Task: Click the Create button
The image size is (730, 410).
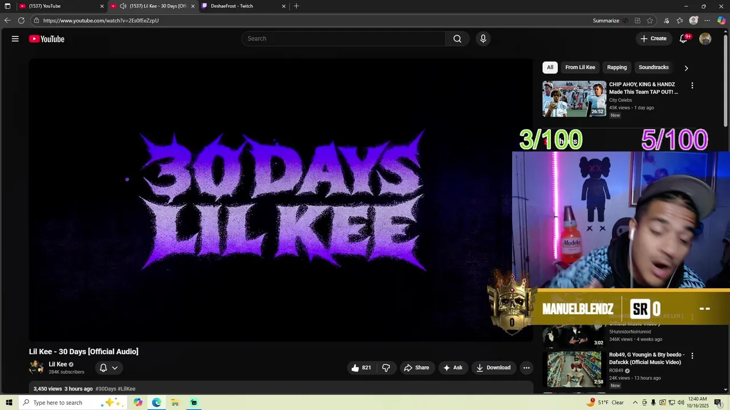Action: (653, 39)
